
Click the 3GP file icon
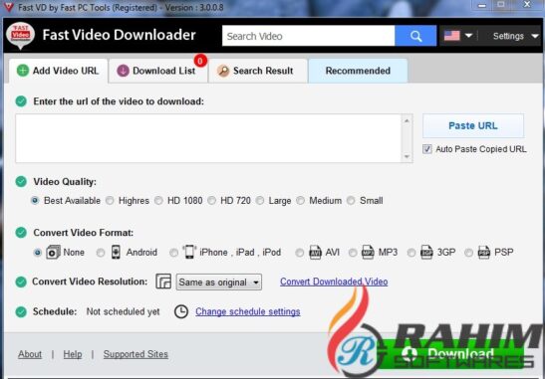tap(426, 252)
